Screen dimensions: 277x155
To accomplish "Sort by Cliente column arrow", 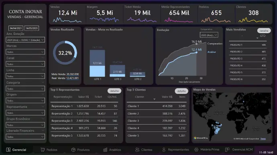I will [x=154, y=99].
